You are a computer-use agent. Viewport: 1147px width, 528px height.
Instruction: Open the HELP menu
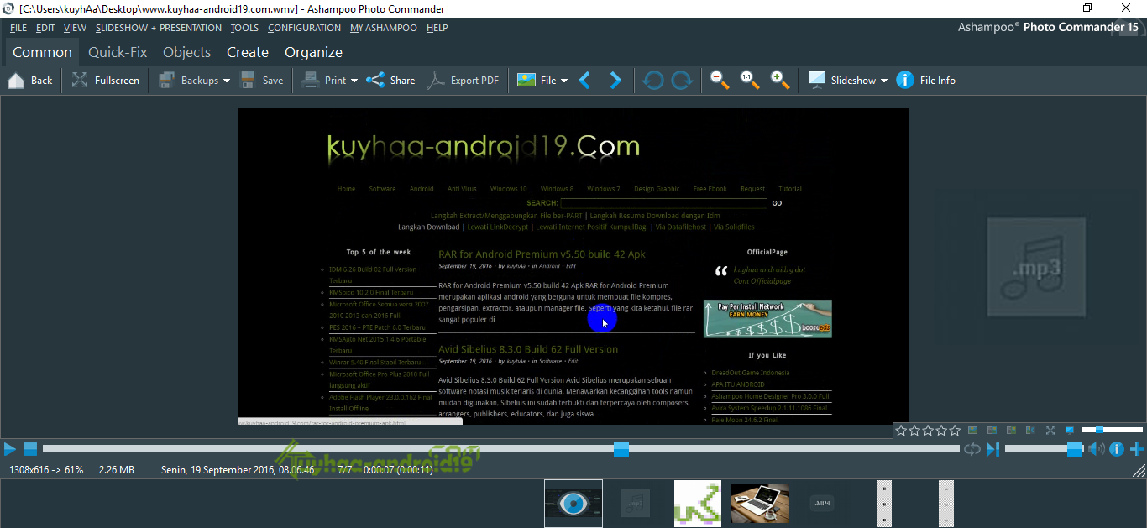pyautogui.click(x=437, y=28)
